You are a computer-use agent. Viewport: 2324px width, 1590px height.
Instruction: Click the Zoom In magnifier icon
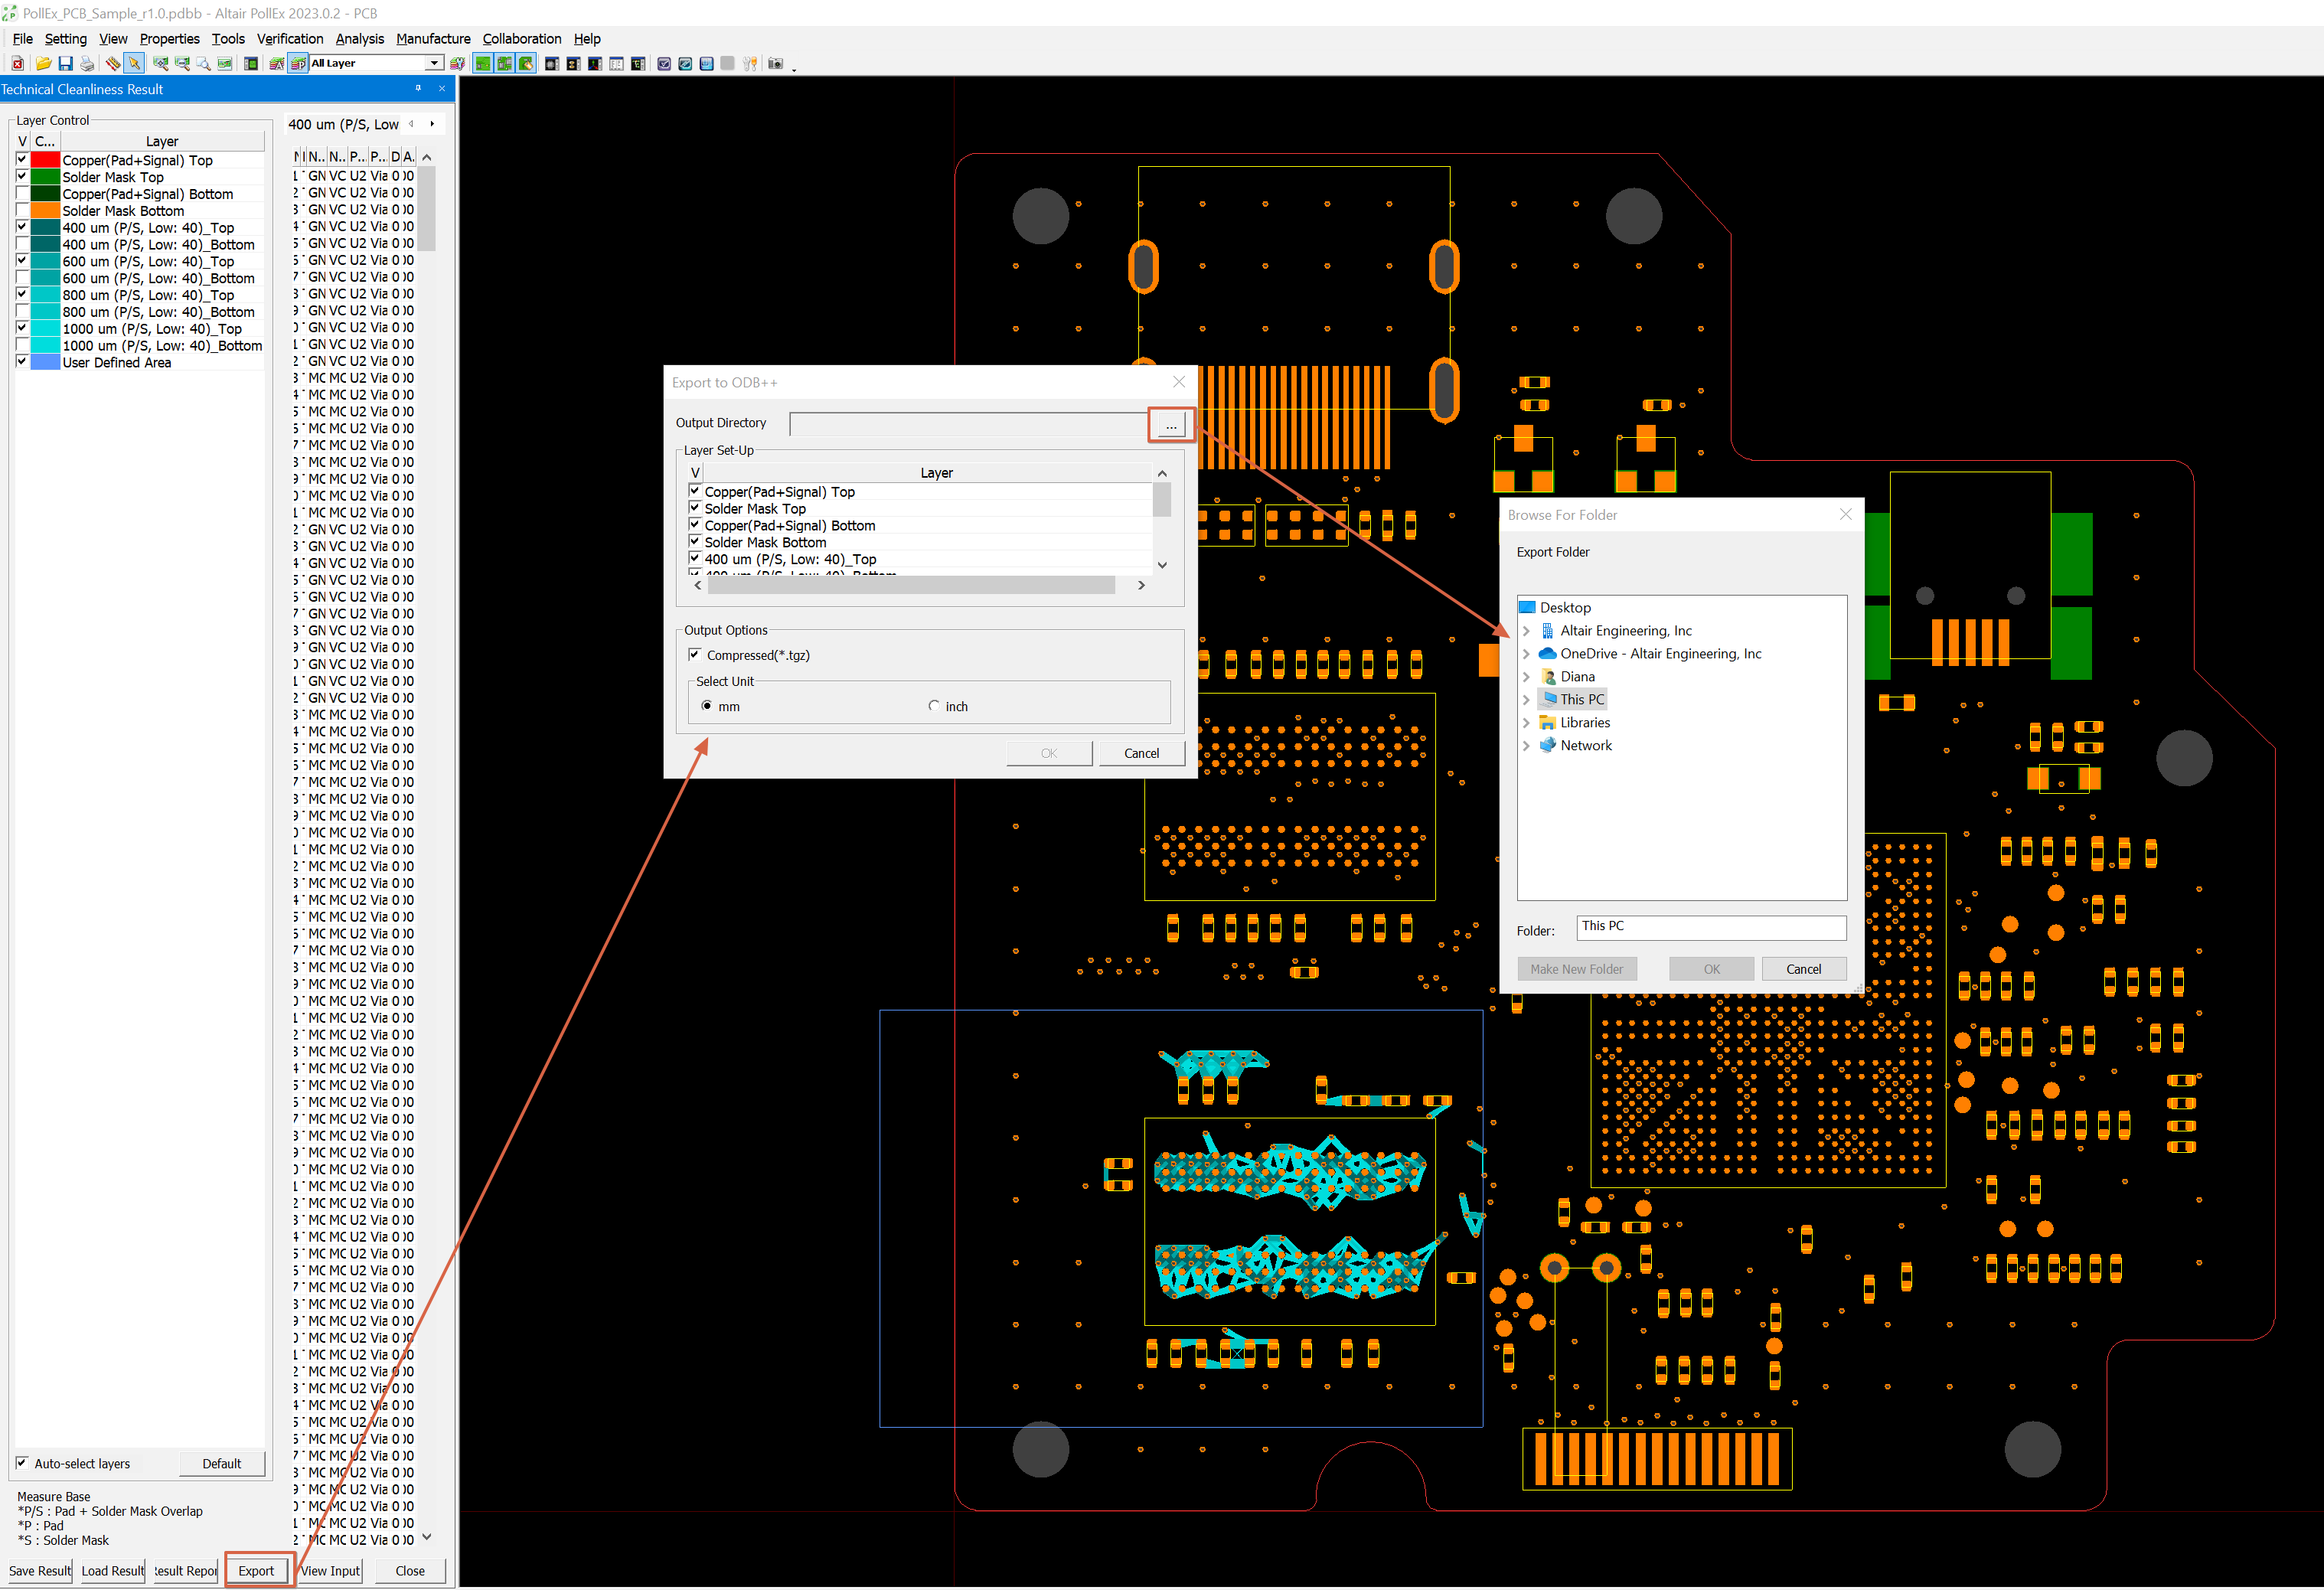tap(160, 63)
